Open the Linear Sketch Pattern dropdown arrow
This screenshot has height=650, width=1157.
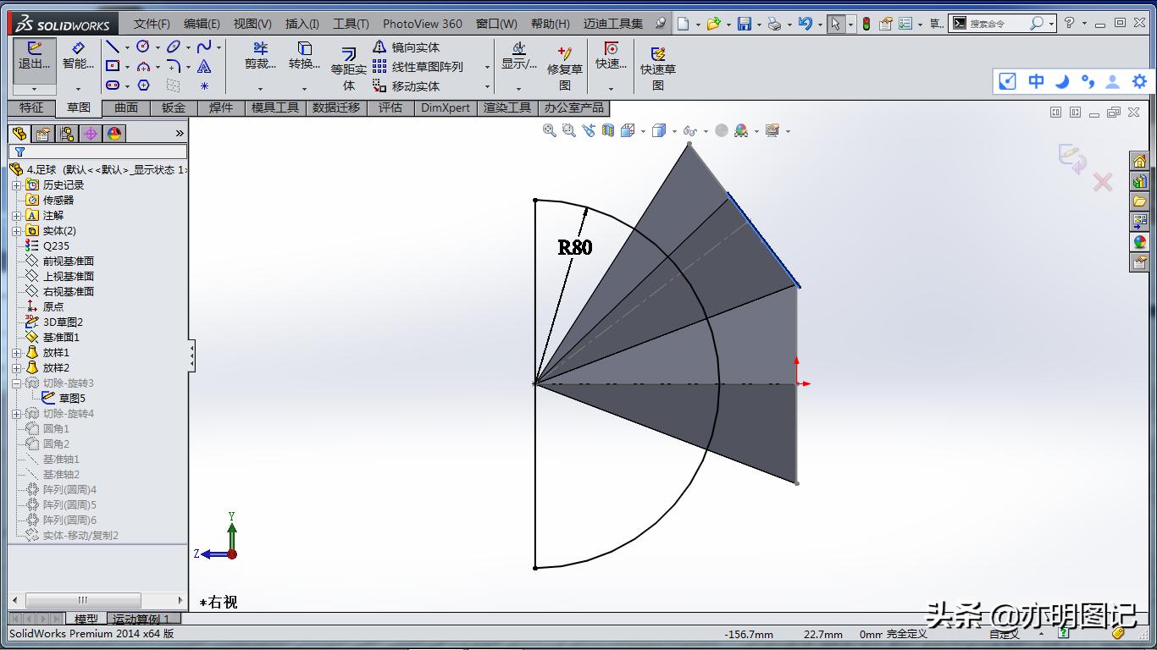pyautogui.click(x=487, y=67)
